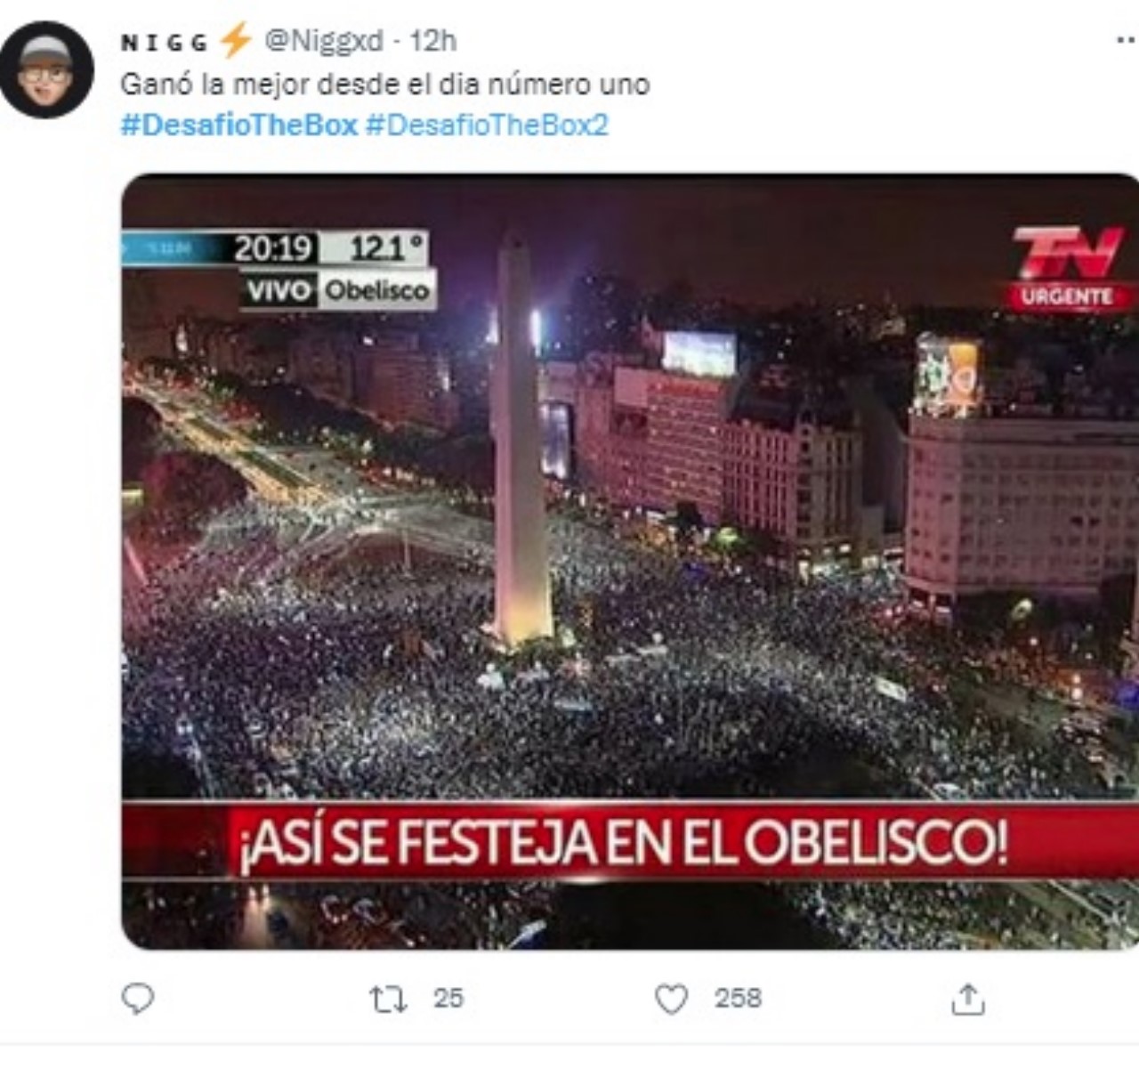This screenshot has width=1139, height=1069.
Task: Retweet this post using the arrows icon
Action: pos(389,999)
